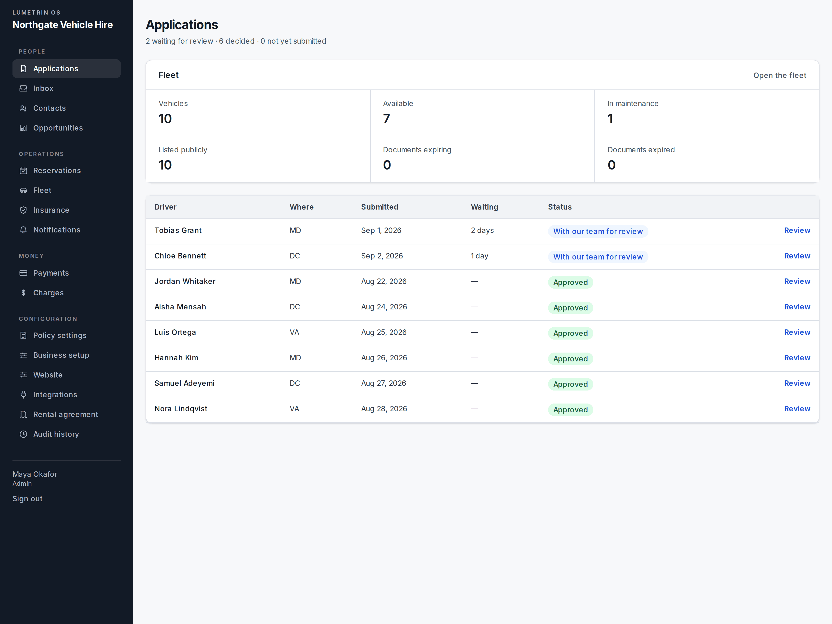The image size is (832, 624).
Task: Click Open the fleet link
Action: coord(780,75)
